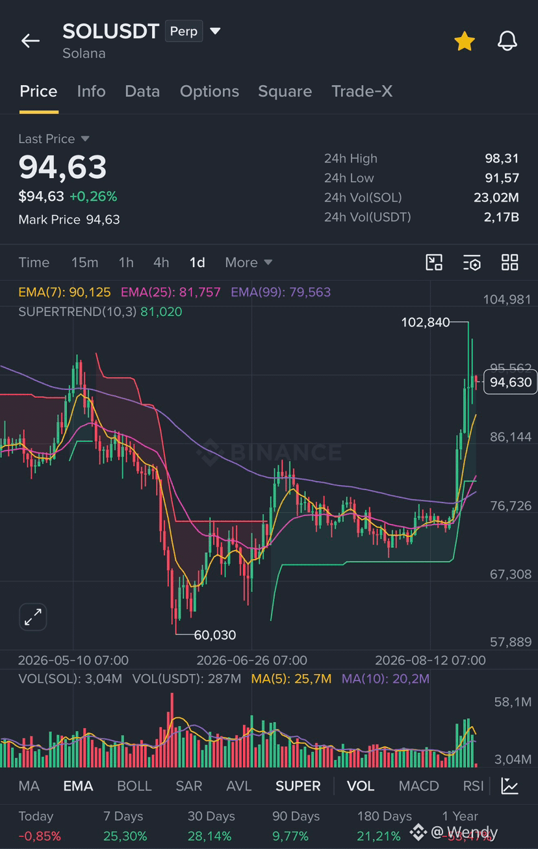Tap the VOL(USDT) 287M label
The width and height of the screenshot is (538, 849).
click(186, 679)
